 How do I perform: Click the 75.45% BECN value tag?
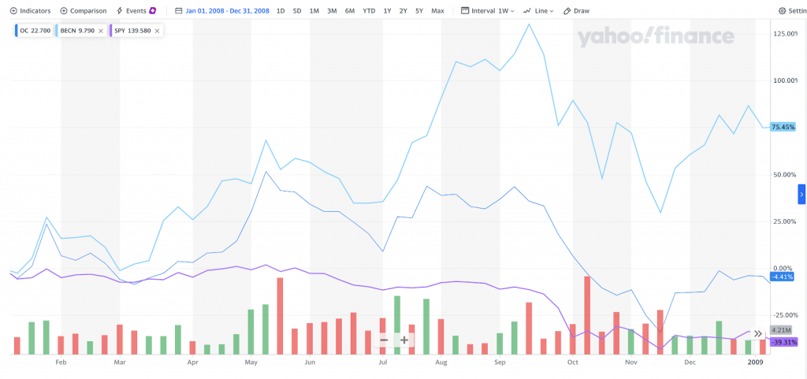tap(783, 127)
